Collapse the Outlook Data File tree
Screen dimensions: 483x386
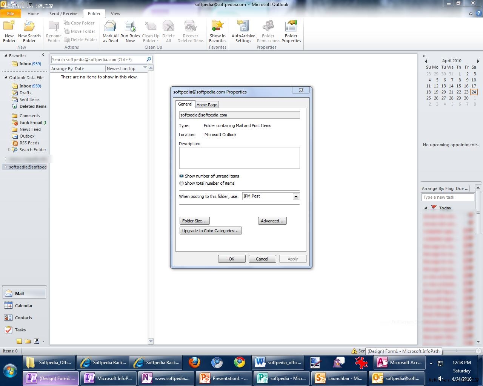point(6,78)
